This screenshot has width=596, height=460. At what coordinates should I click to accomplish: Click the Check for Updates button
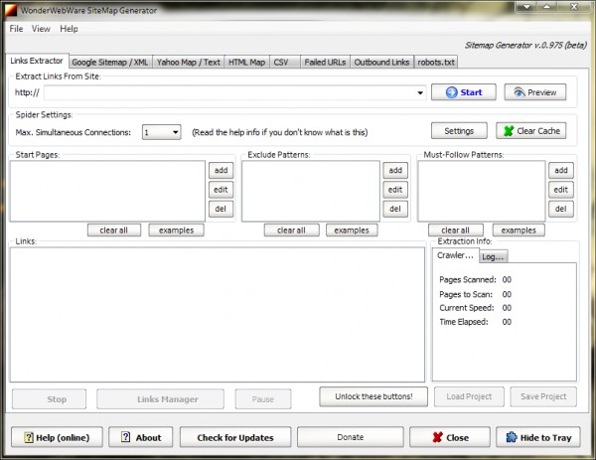pyautogui.click(x=235, y=437)
